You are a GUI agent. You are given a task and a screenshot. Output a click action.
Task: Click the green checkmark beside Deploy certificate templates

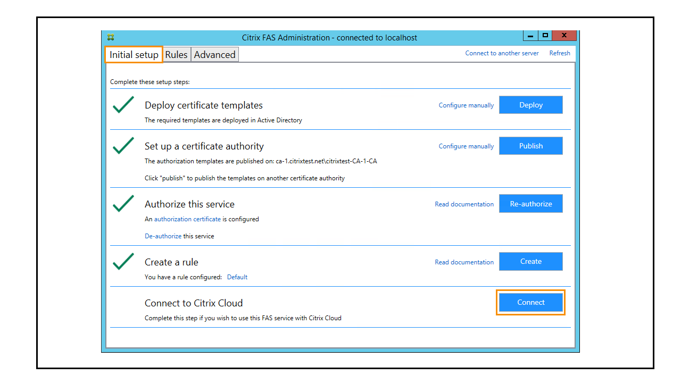(x=123, y=104)
